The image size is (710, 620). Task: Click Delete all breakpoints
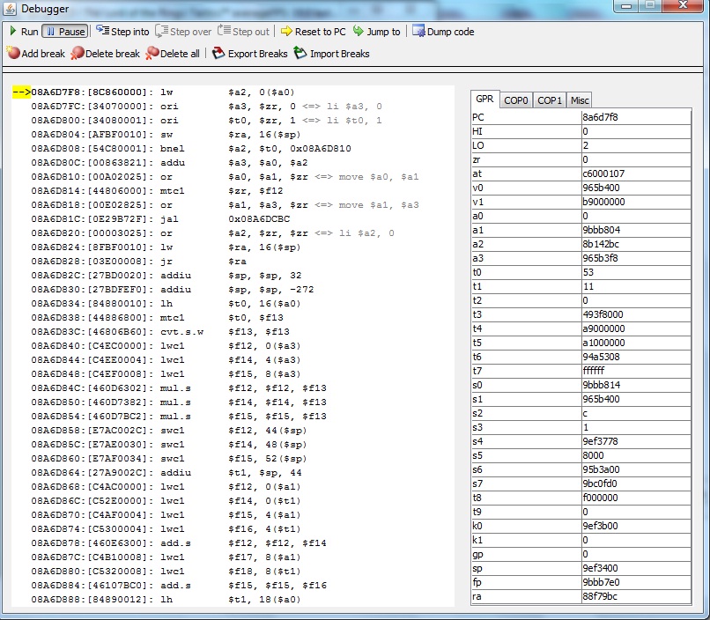click(173, 54)
